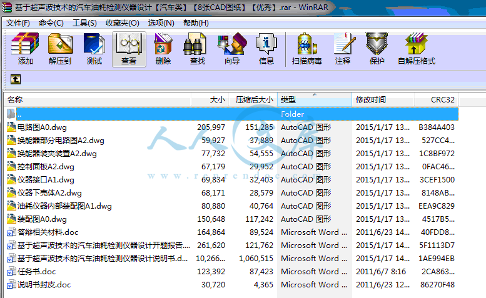This screenshot has width=486, height=298.
Task: Click CRC value EEA9C829
Action: point(437,206)
